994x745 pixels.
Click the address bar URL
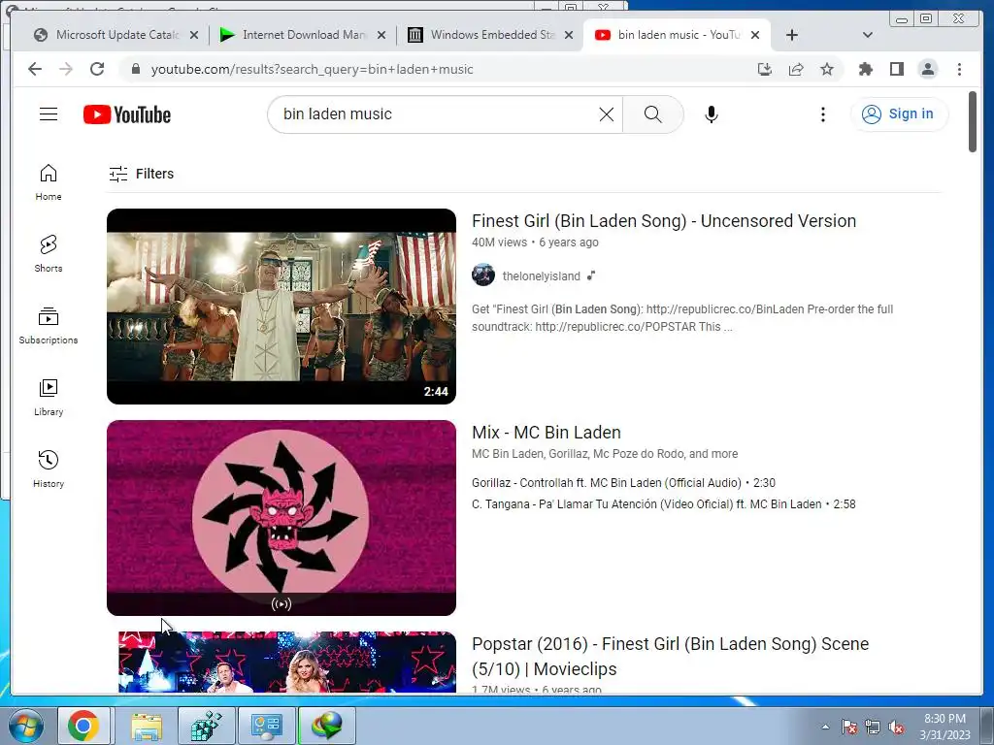click(x=312, y=69)
